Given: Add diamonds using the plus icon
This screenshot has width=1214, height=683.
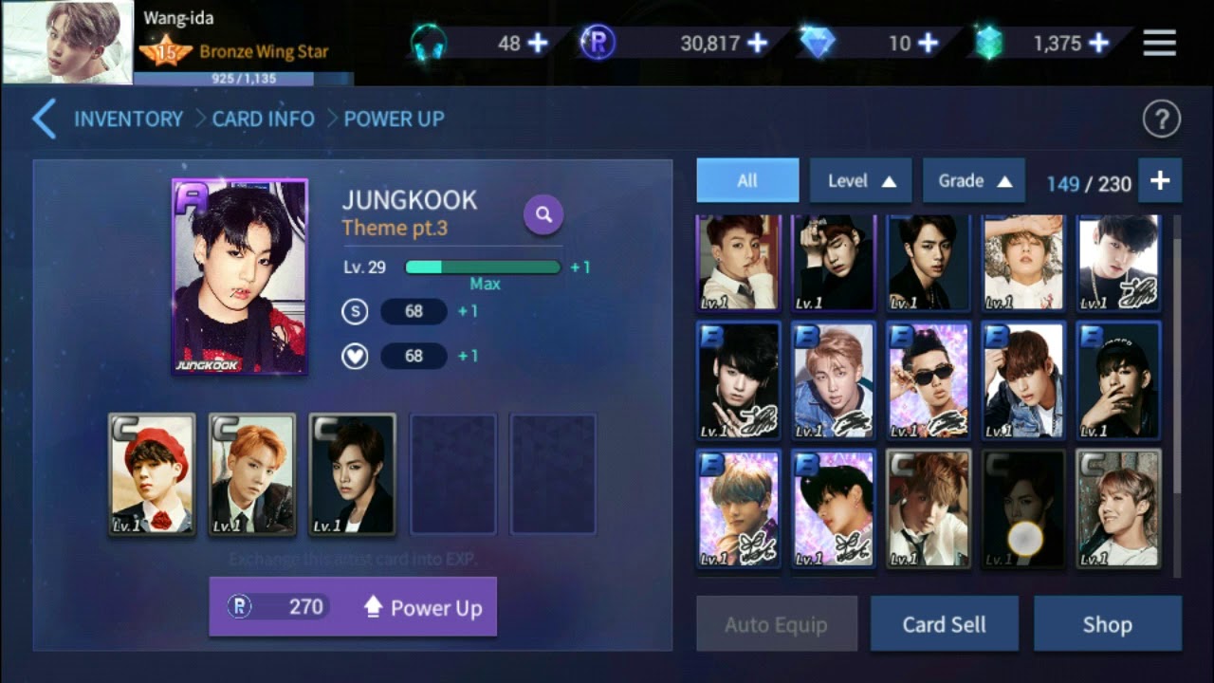Looking at the screenshot, I should pos(928,43).
